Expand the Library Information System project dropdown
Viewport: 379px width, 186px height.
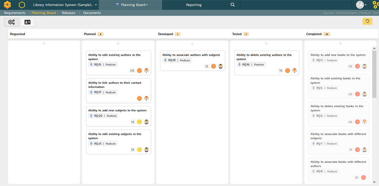(65, 5)
